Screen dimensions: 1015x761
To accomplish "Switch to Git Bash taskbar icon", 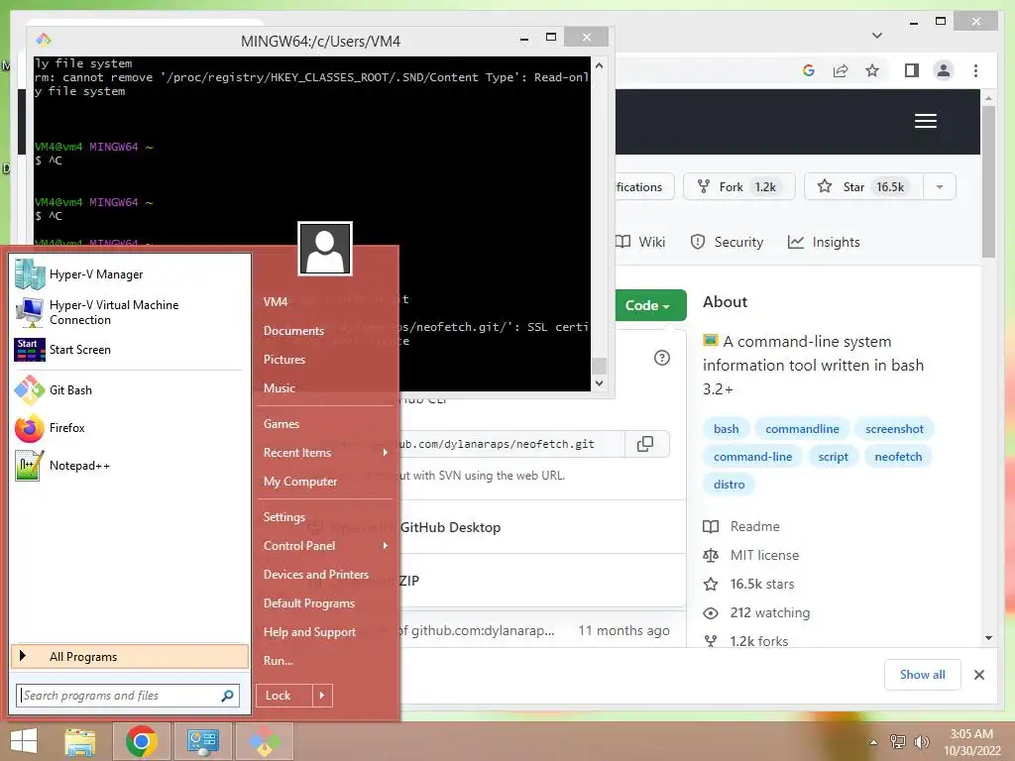I will point(264,741).
